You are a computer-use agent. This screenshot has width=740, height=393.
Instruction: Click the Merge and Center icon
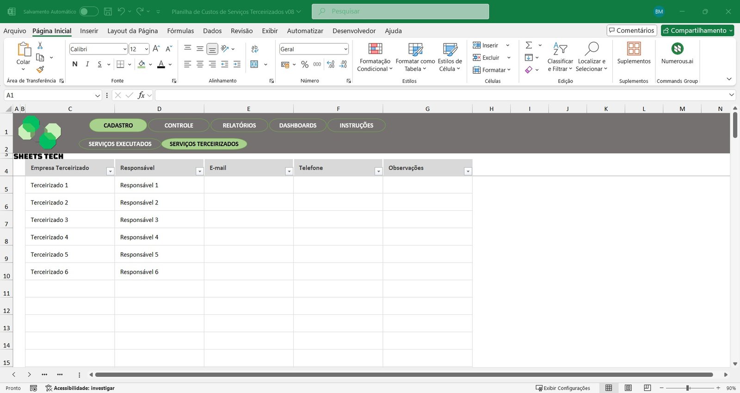click(x=254, y=64)
